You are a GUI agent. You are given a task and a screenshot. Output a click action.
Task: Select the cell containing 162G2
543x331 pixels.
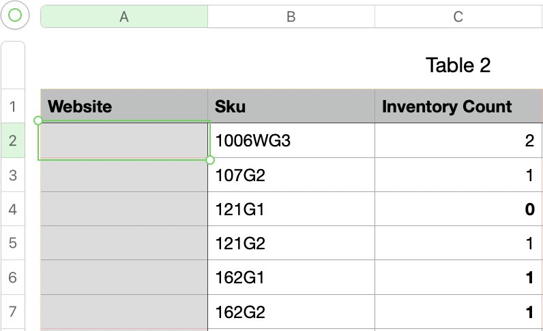[x=291, y=312]
